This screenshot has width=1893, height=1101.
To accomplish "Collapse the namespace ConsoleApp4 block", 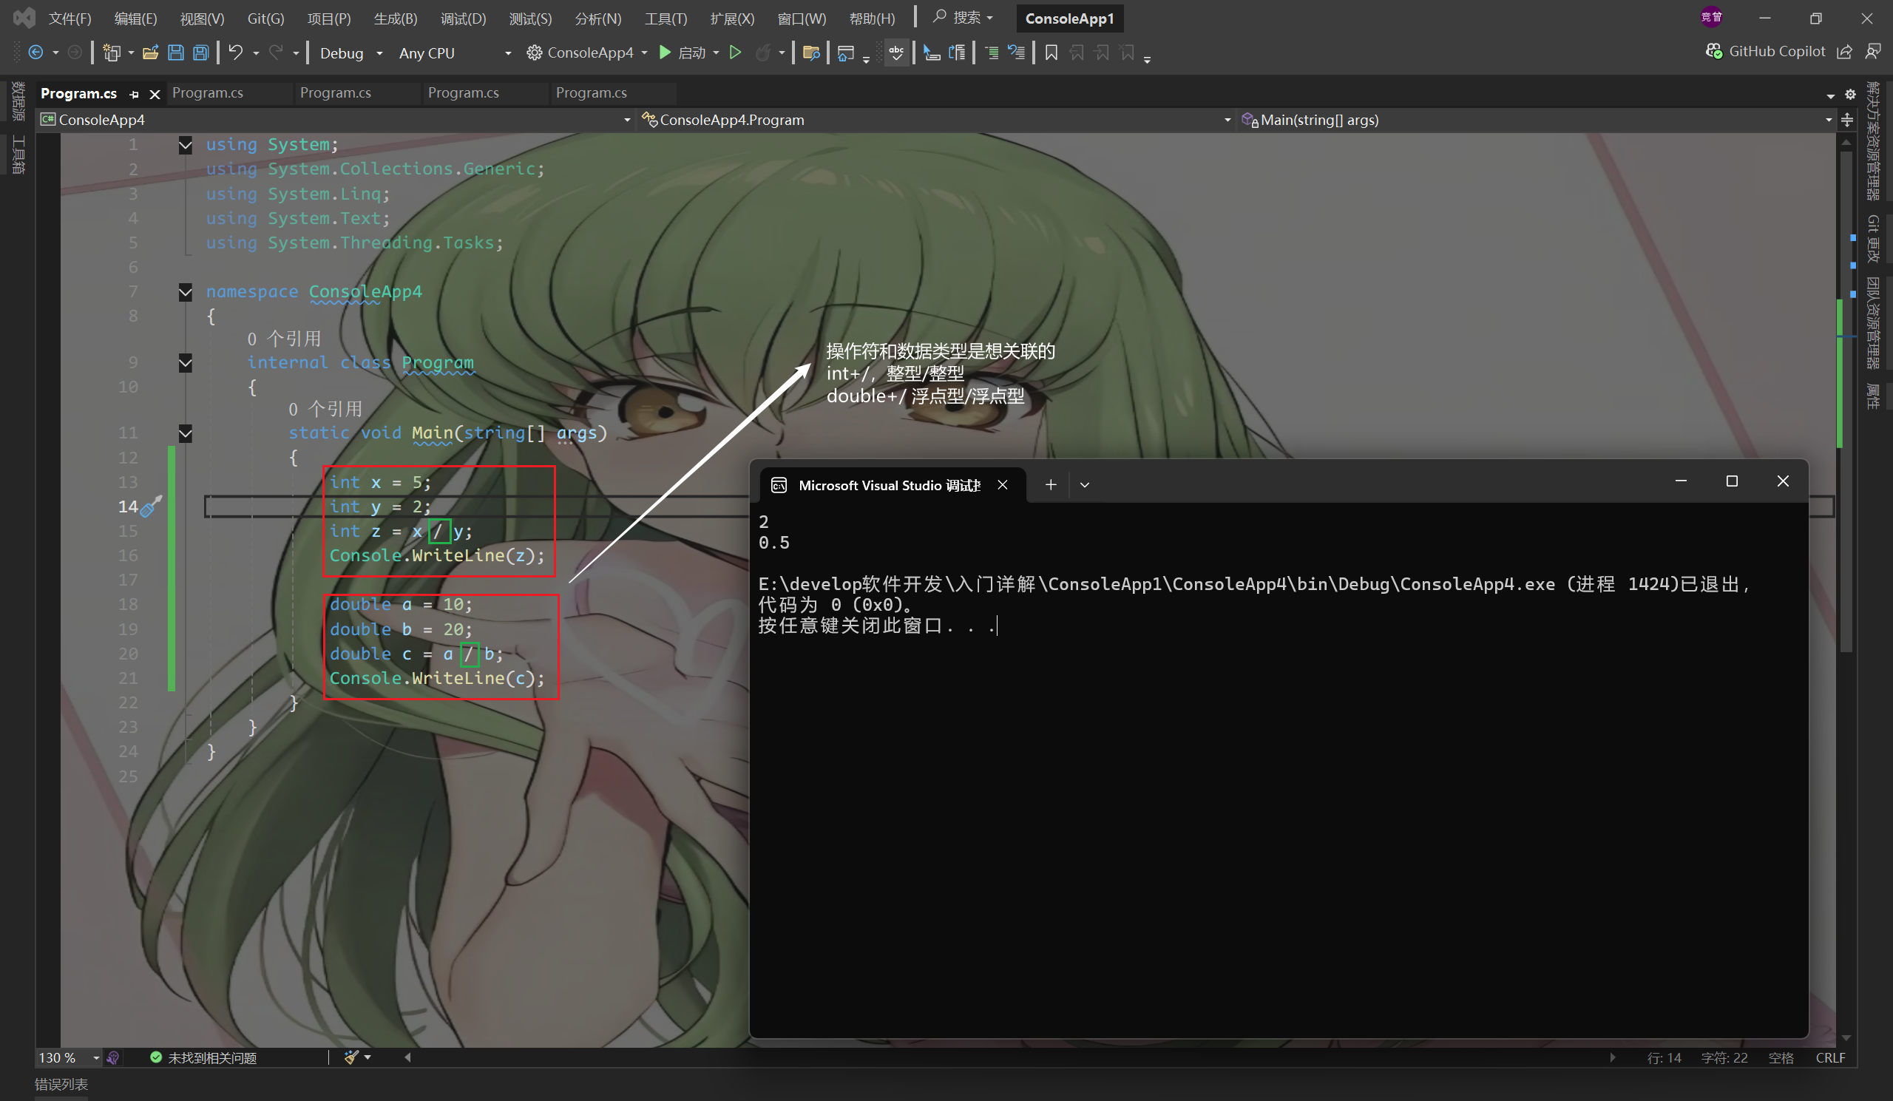I will click(185, 292).
